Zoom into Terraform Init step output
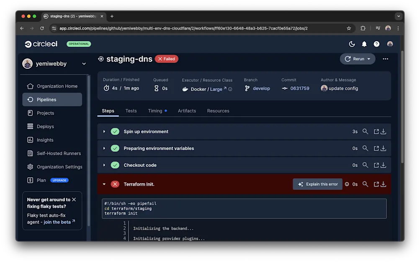420x262 pixels. (x=365, y=184)
